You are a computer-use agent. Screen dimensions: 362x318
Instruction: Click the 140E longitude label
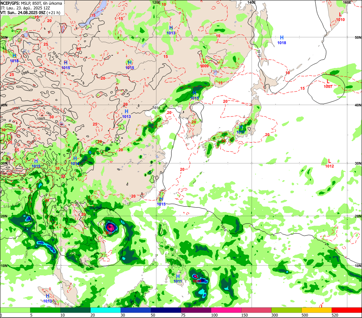(252, 2)
